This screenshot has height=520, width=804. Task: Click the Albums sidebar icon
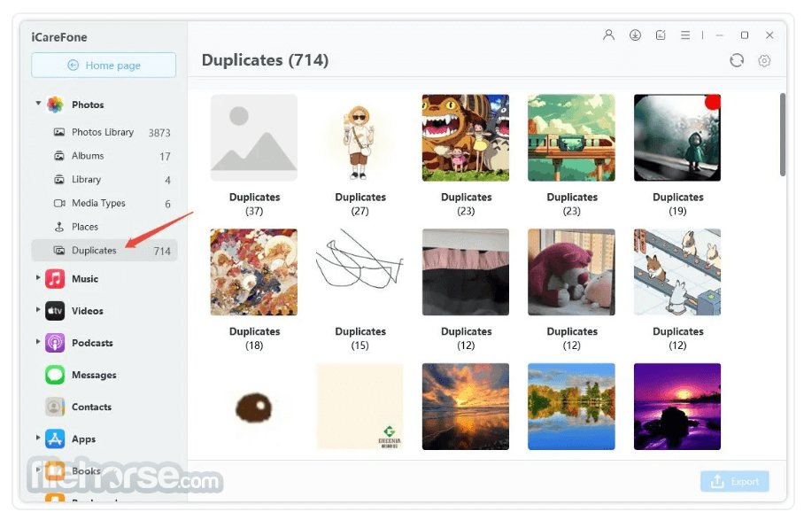[x=59, y=156]
